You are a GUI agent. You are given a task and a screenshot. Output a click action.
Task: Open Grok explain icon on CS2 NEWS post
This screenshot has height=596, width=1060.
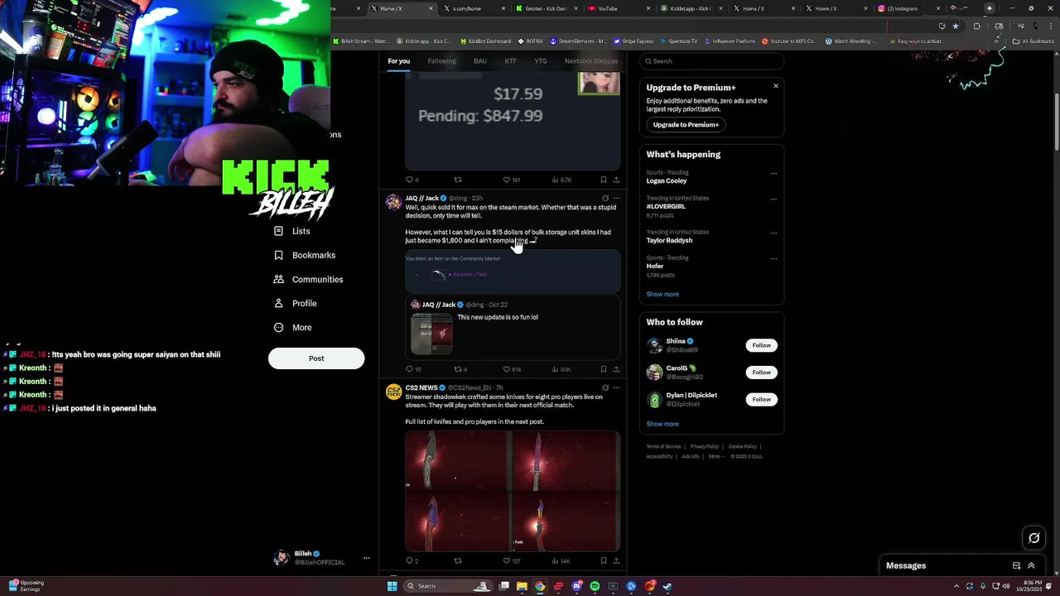[605, 387]
